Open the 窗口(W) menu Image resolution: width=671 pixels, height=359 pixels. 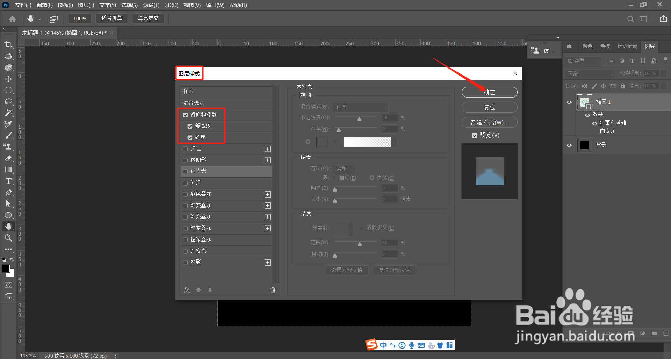215,5
